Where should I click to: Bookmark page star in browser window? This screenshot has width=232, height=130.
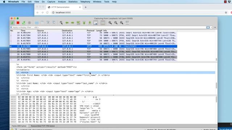pos(226,13)
